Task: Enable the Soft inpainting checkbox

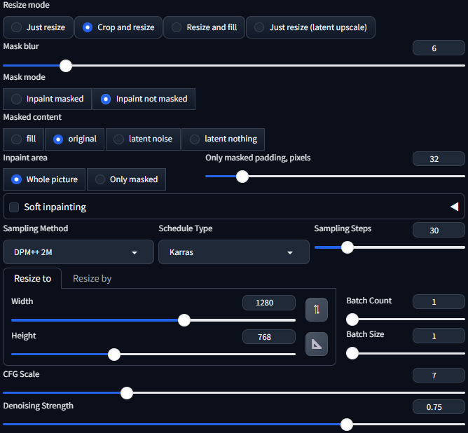Action: (14, 207)
